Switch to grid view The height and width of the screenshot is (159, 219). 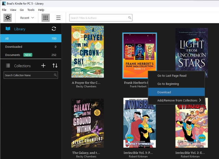(x=45, y=18)
